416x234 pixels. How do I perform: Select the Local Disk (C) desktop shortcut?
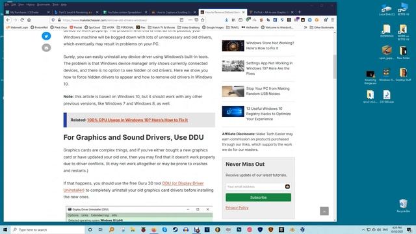pos(387,10)
